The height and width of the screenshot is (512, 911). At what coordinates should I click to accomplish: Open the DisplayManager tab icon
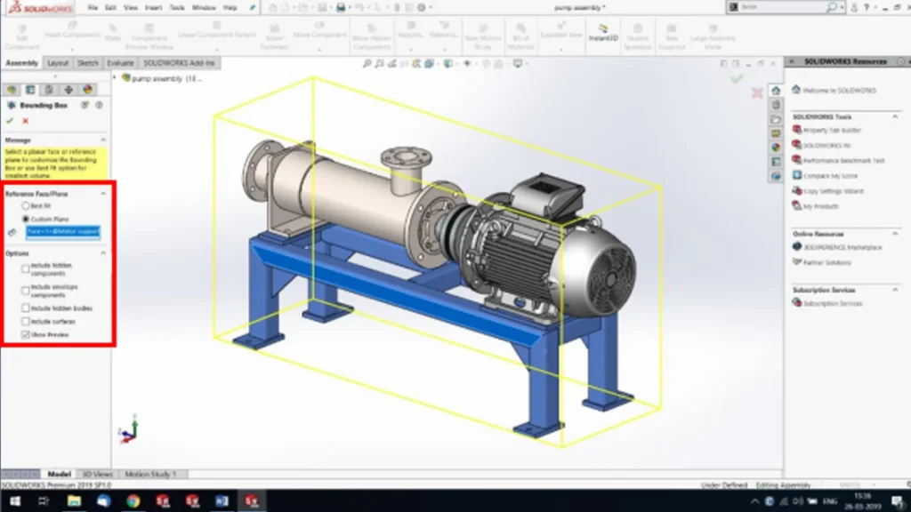tap(88, 90)
